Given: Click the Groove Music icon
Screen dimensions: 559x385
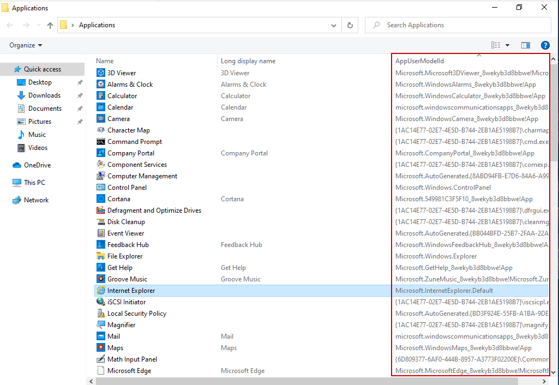Looking at the screenshot, I should [x=101, y=279].
